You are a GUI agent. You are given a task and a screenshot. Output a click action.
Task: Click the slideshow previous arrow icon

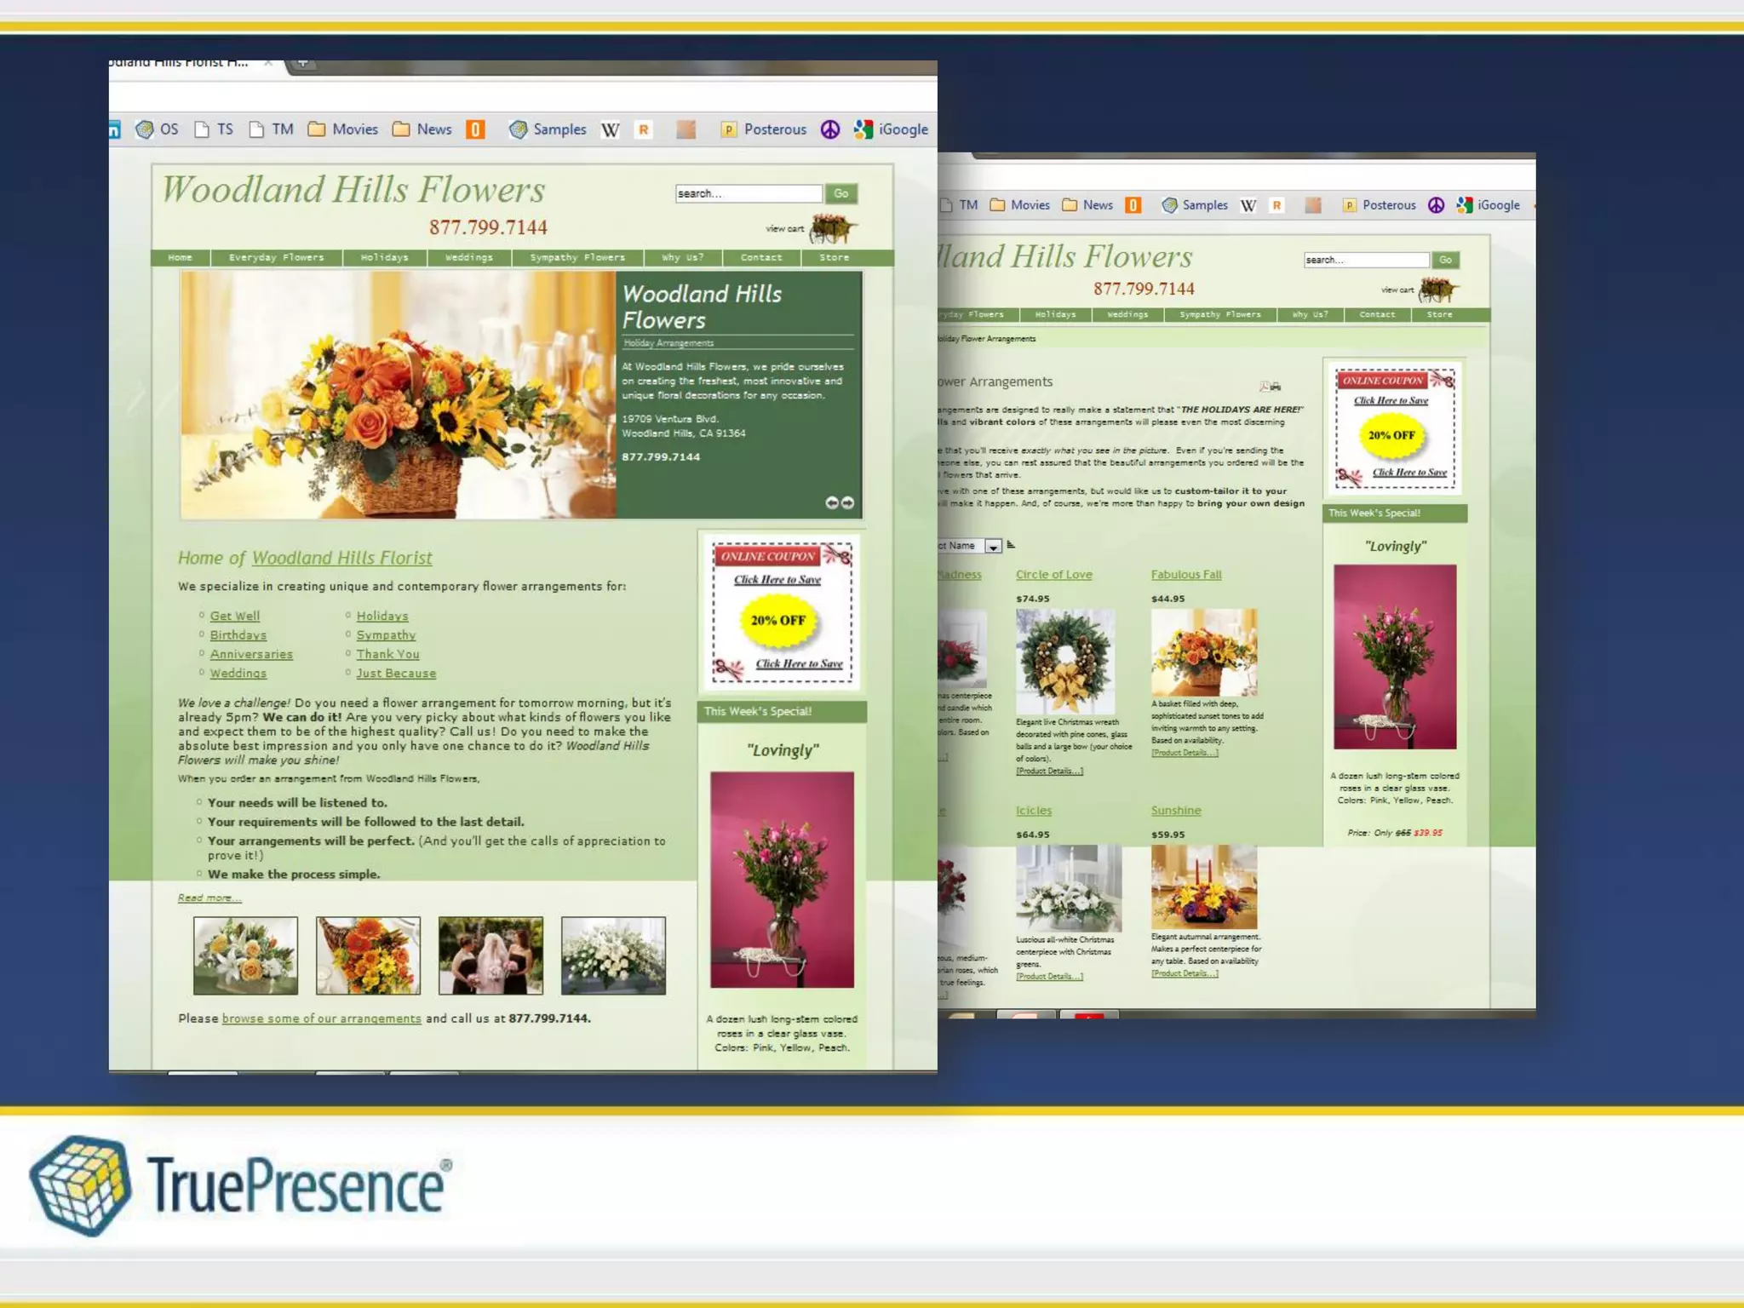point(832,502)
